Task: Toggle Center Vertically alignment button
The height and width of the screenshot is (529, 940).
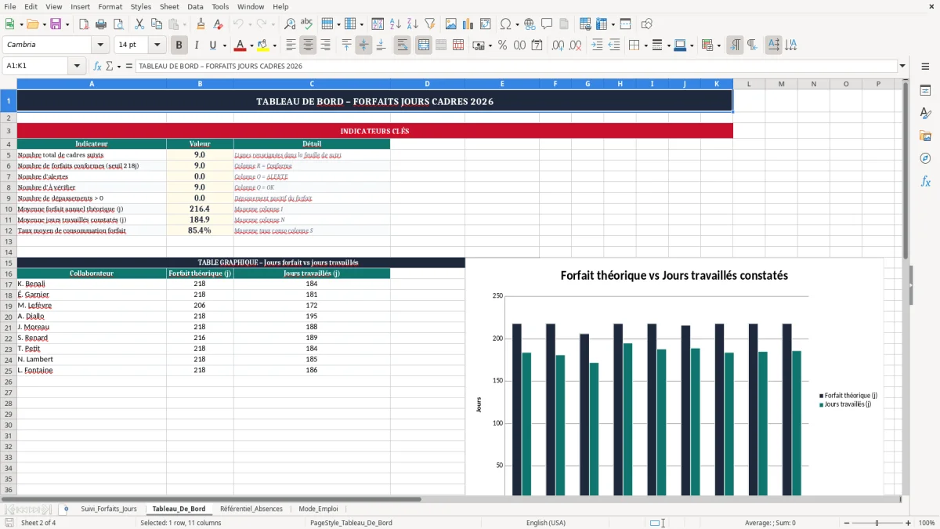Action: [x=363, y=45]
